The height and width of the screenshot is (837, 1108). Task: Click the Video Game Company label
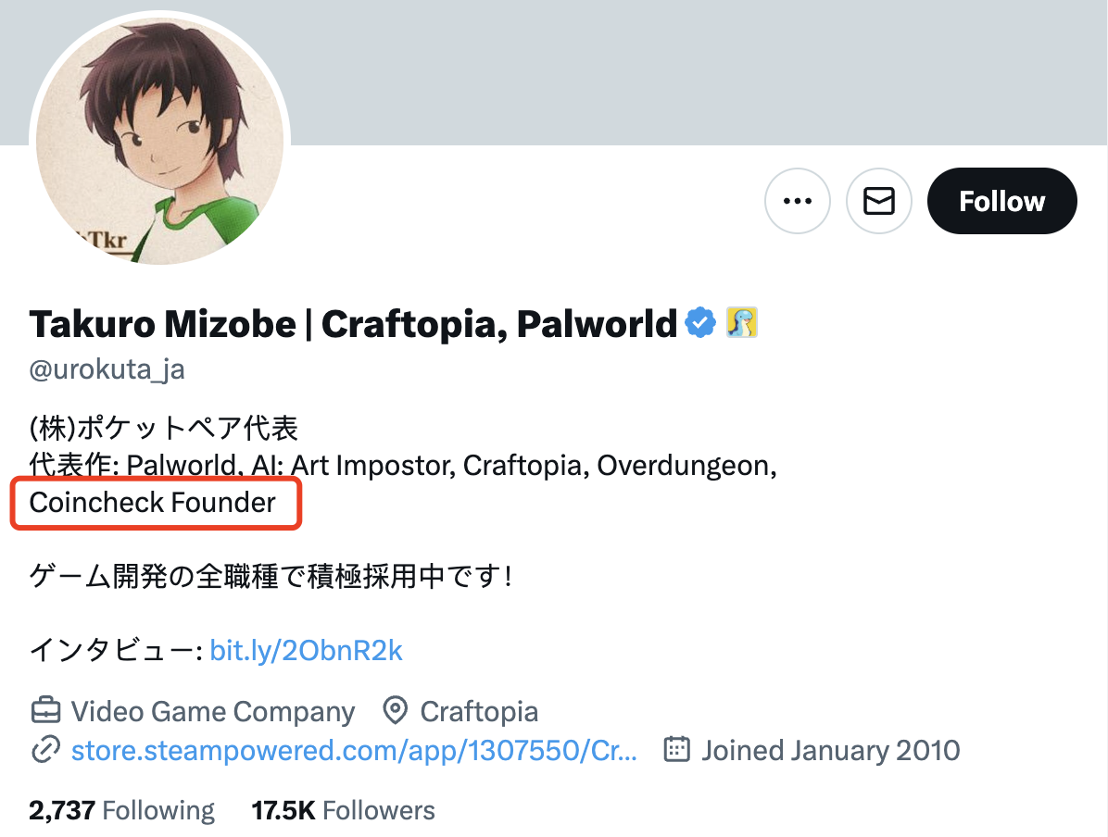pos(213,711)
